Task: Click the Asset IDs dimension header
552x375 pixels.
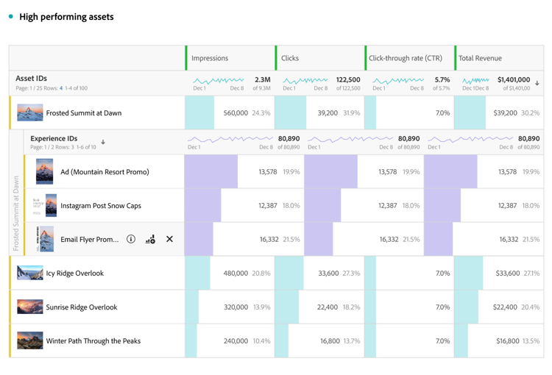Action: (x=31, y=79)
